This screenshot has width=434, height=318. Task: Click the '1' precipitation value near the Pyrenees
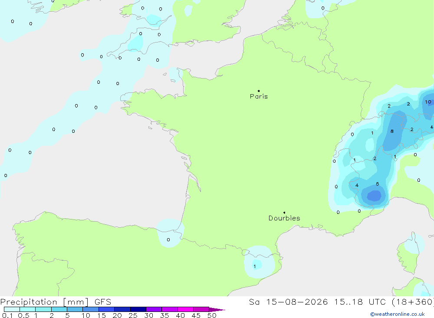pos(255,266)
